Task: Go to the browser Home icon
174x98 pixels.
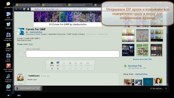Action: coord(28,9)
